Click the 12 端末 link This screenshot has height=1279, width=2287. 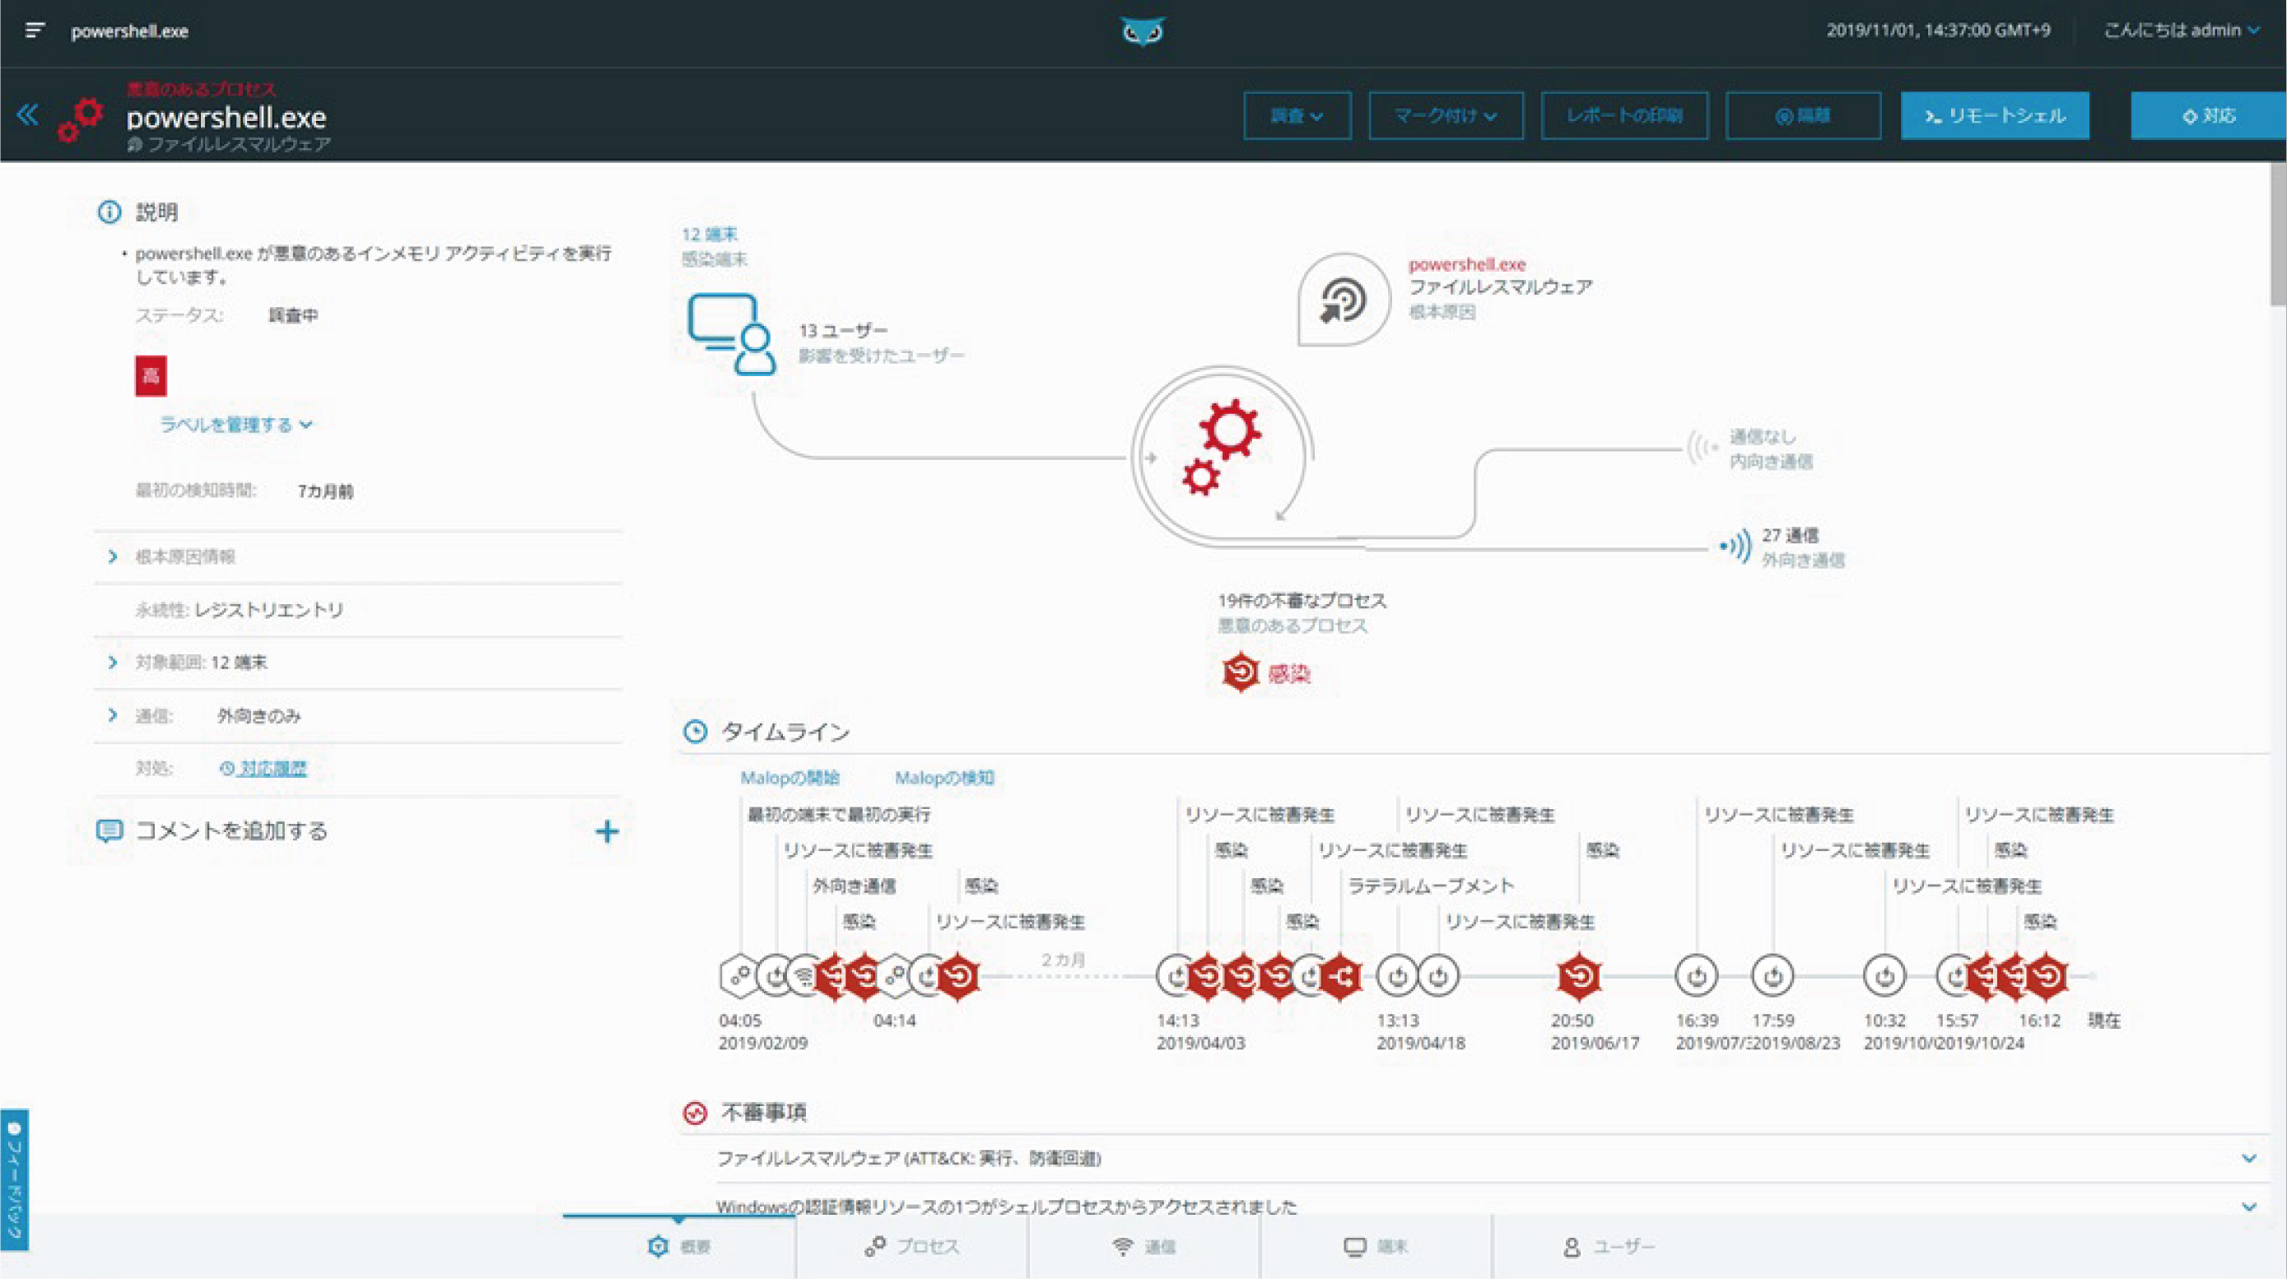[710, 235]
